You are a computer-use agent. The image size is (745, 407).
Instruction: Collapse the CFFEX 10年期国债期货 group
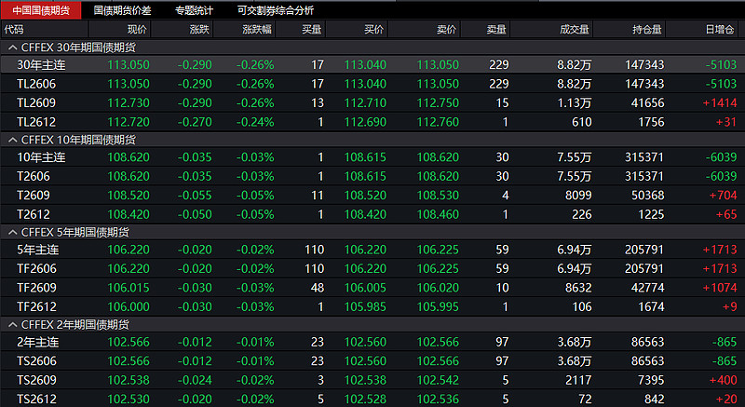point(13,140)
